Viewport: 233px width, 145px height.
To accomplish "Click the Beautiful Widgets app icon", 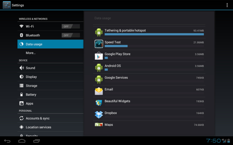I will coord(99,103).
